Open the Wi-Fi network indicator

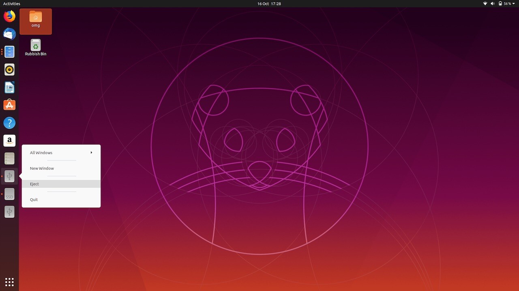(x=485, y=4)
